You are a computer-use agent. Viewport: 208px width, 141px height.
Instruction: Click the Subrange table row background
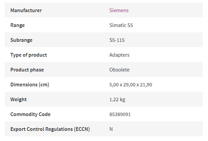(104, 40)
